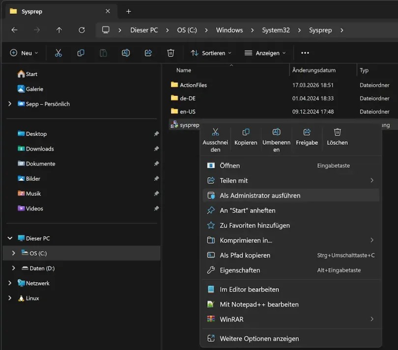Click the Delete trash icon in toolbar

coord(171,53)
